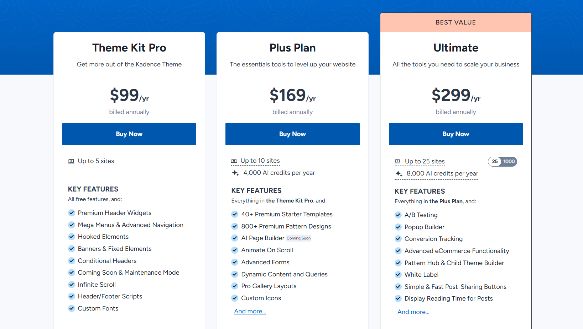Click the sparkle icon beside 8,000 AI credits
This screenshot has width=583, height=329.
[399, 174]
